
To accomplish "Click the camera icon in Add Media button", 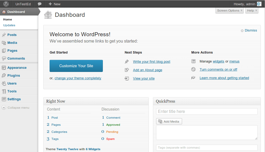I will pos(160,121).
